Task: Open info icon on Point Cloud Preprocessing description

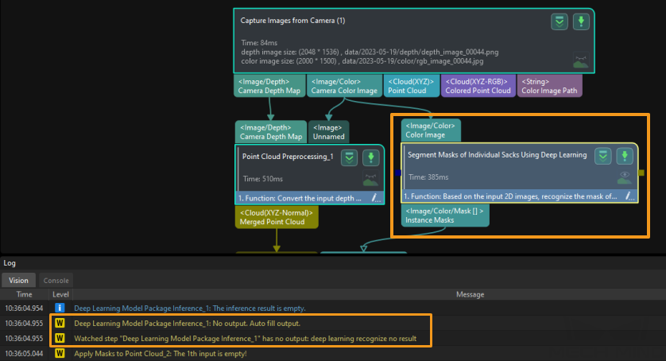Action: tap(374, 197)
